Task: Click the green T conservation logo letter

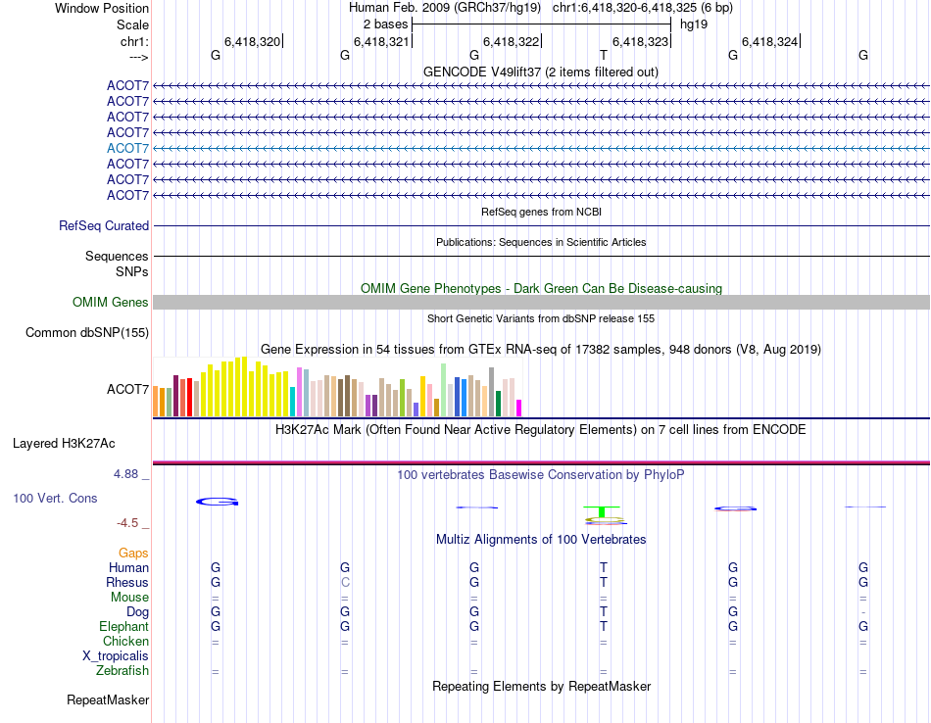Action: click(602, 511)
